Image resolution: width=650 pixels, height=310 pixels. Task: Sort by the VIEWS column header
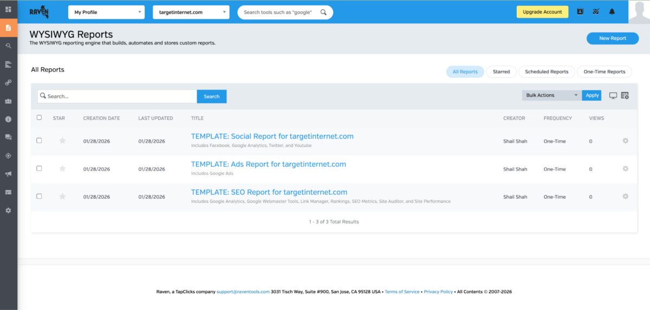596,118
